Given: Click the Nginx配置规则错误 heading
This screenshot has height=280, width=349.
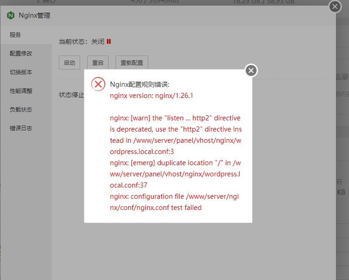Looking at the screenshot, I should [x=140, y=84].
